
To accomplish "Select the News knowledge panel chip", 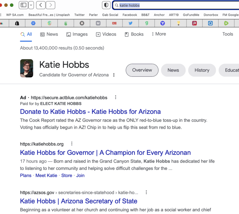I will coord(173,70).
